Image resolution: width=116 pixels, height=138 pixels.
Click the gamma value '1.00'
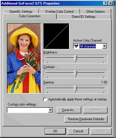[x=104, y=82]
